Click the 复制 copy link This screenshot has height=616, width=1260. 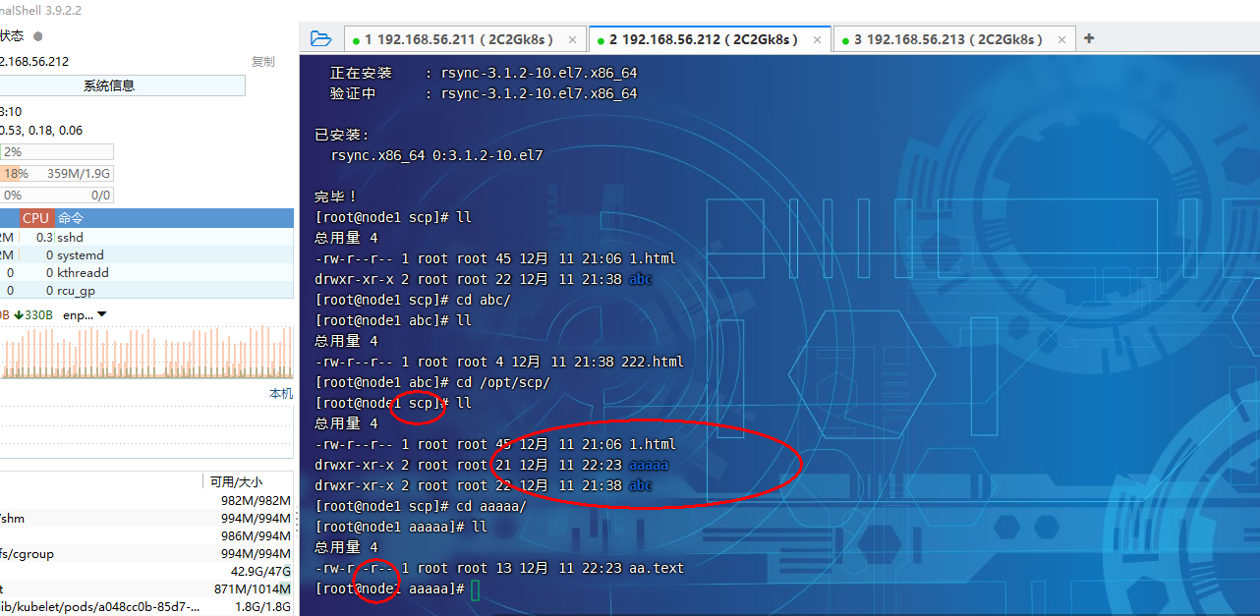pos(262,61)
